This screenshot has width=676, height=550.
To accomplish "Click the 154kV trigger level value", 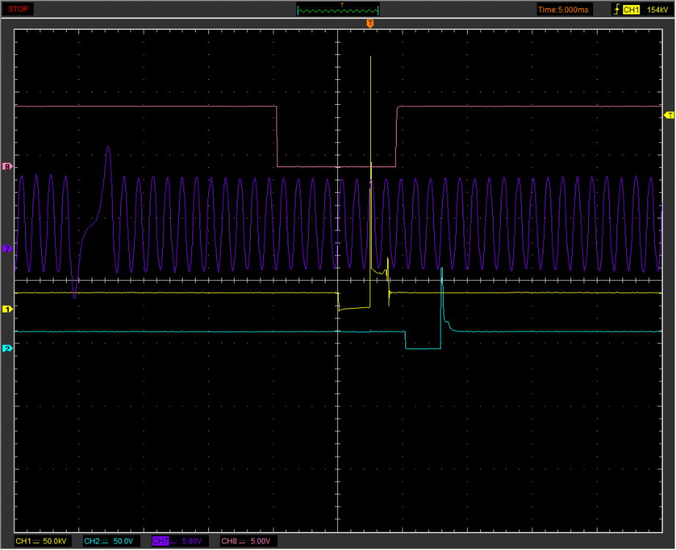I will [657, 10].
